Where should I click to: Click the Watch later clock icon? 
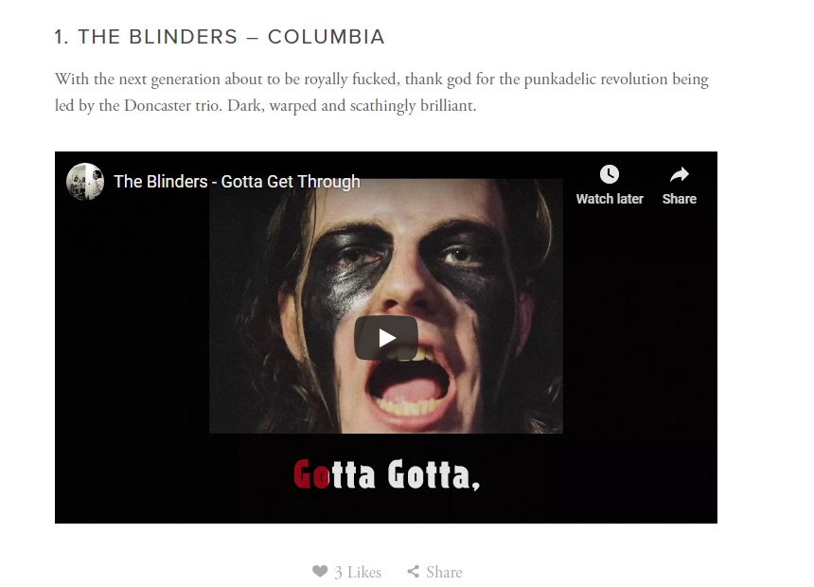point(609,174)
